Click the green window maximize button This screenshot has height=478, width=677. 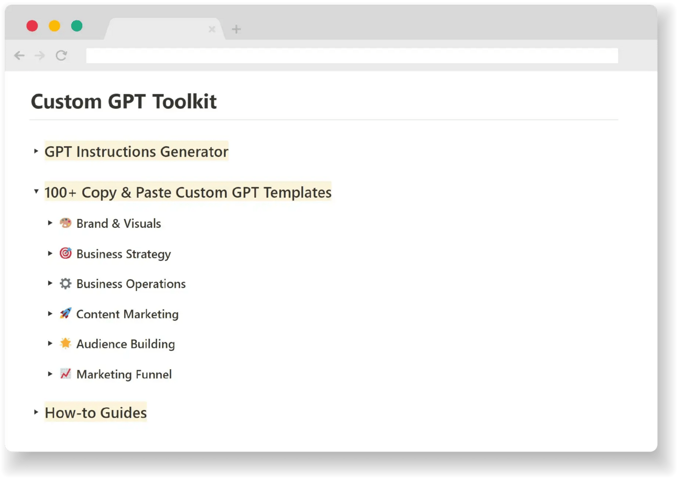[x=77, y=26]
